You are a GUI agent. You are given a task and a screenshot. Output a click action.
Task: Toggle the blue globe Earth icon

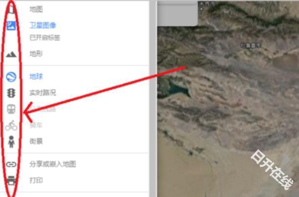point(11,77)
